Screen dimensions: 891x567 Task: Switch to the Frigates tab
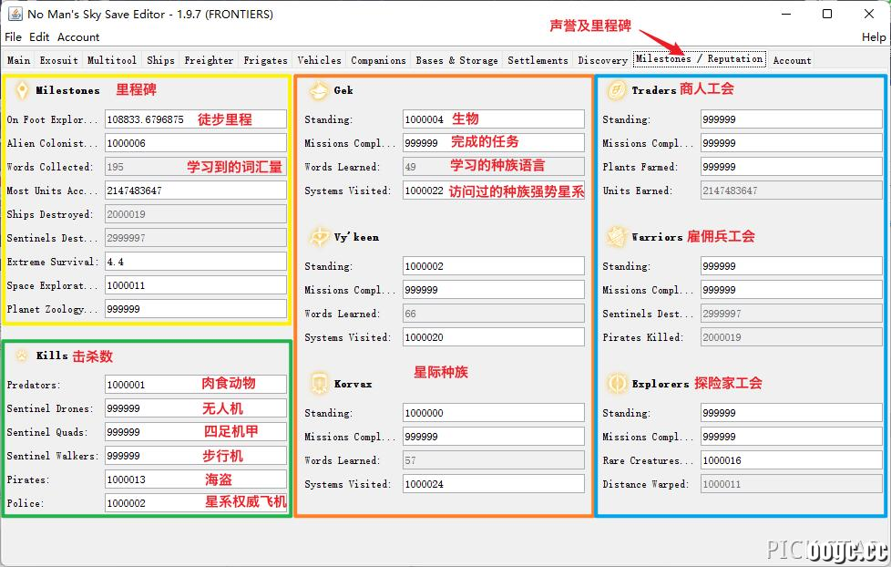click(x=265, y=60)
